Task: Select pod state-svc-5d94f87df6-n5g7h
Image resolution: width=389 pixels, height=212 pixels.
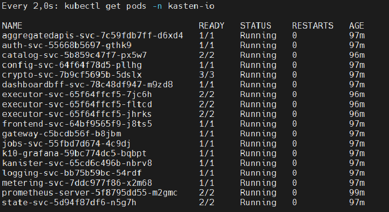Action: point(69,203)
